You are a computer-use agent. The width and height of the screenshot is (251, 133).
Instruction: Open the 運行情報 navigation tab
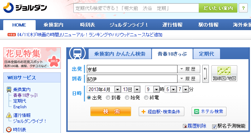point(172,25)
